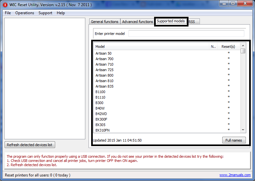Click the model list scroll up arrow
Screen dimensions: 255x181
pos(243,46)
